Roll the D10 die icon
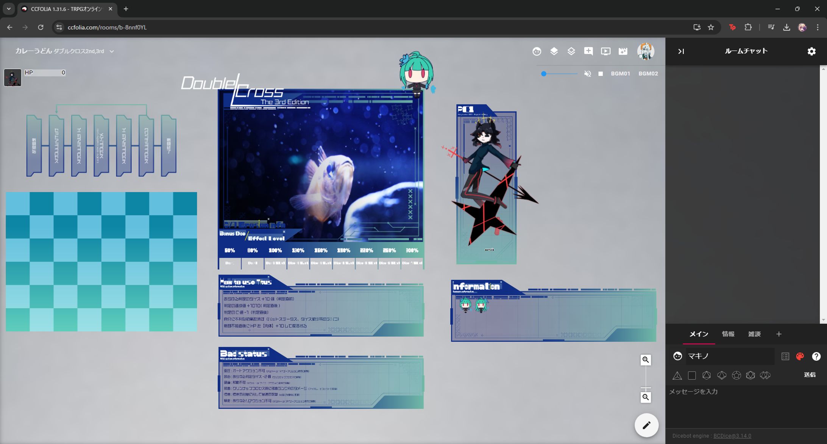Viewport: 827px width, 444px height. [x=722, y=375]
